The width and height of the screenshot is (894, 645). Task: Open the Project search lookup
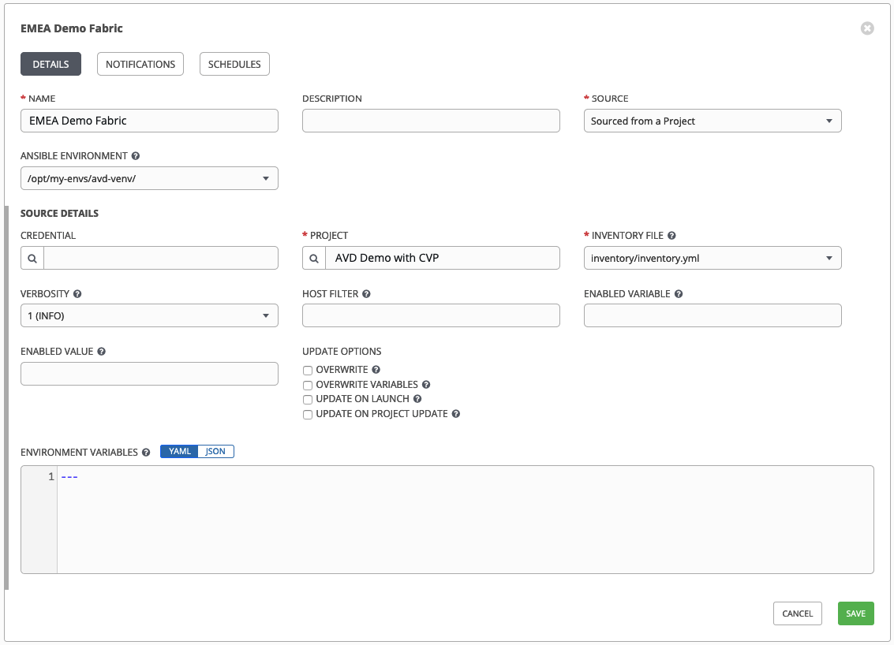click(313, 258)
